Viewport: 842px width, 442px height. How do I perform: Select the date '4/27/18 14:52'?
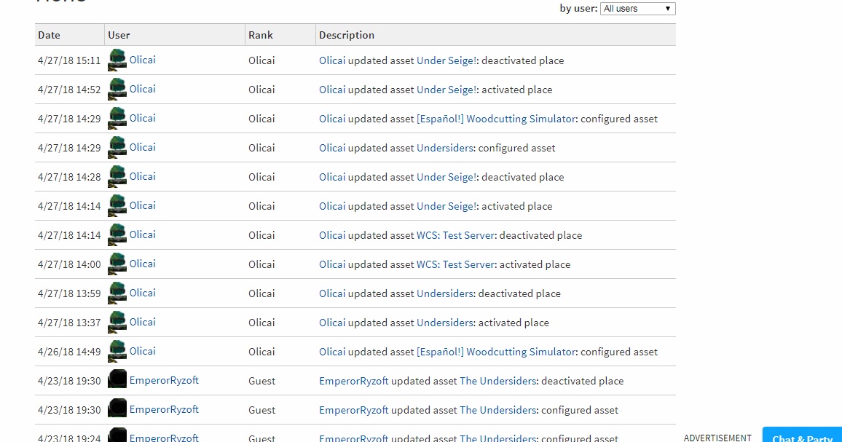(x=69, y=90)
